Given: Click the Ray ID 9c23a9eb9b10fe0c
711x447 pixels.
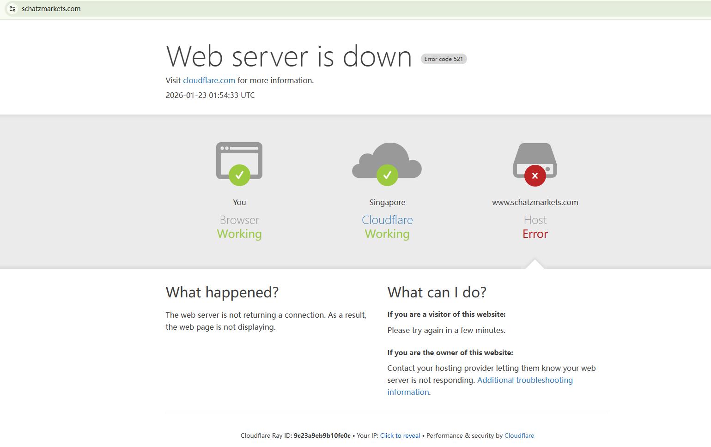Looking at the screenshot, I should click(x=322, y=435).
